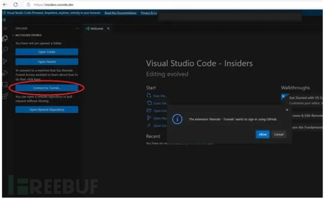Open the Extensions view in activity bar
Screen dimensions: 324x198
point(5,96)
